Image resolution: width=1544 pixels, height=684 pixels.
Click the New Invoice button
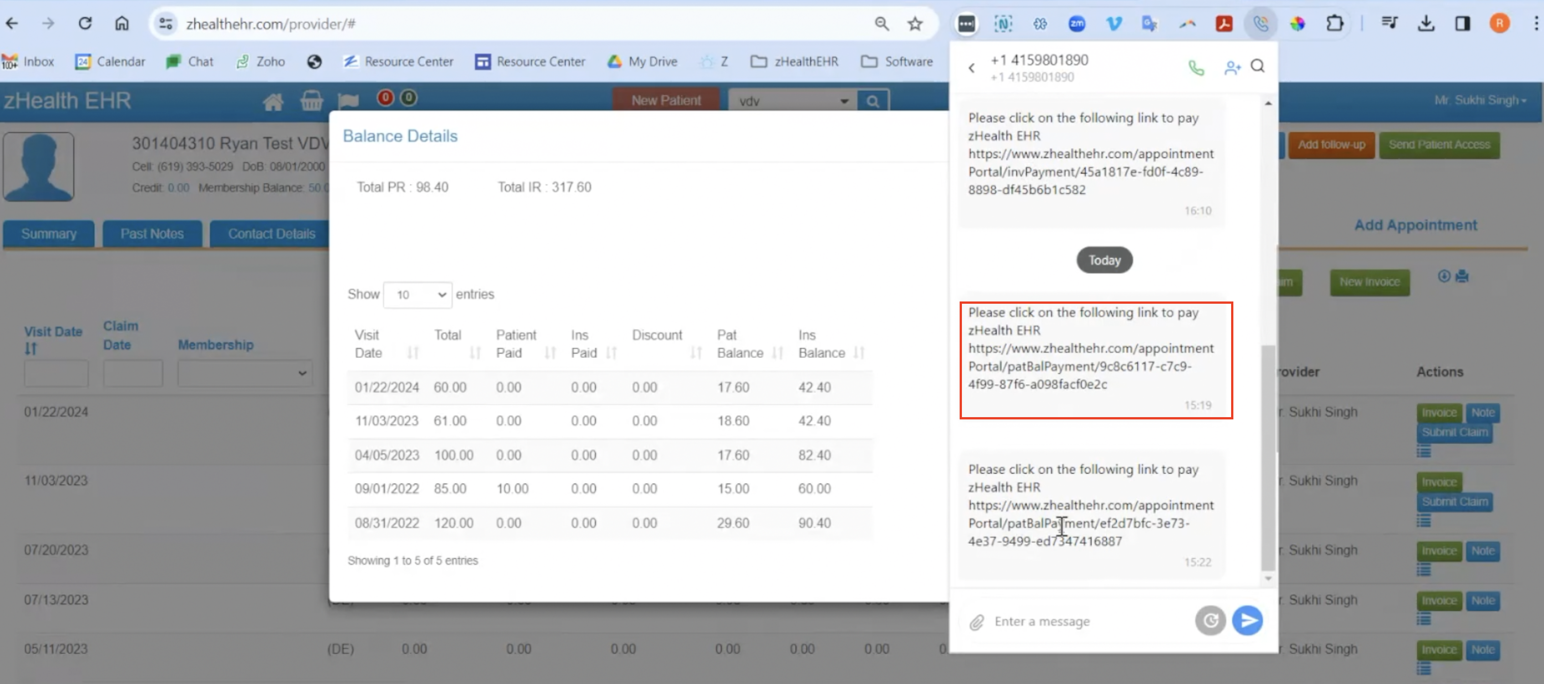1370,282
